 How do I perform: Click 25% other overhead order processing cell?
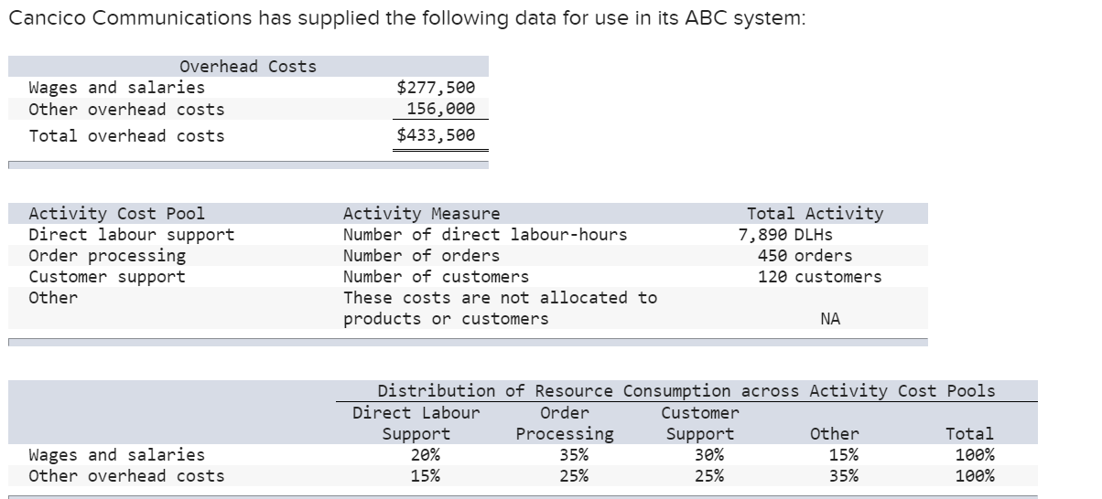coord(574,476)
